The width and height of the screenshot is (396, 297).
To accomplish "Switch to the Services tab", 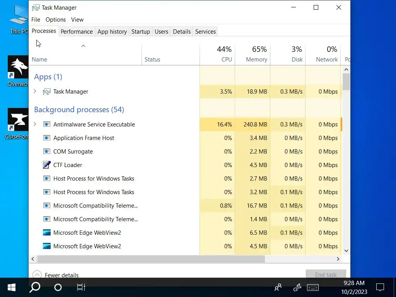I will (x=206, y=32).
